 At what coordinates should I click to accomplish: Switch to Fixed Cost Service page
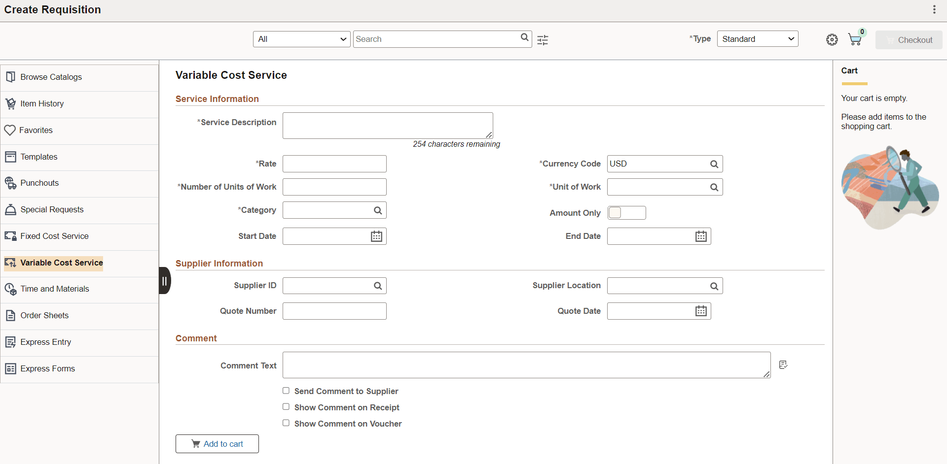pos(54,236)
